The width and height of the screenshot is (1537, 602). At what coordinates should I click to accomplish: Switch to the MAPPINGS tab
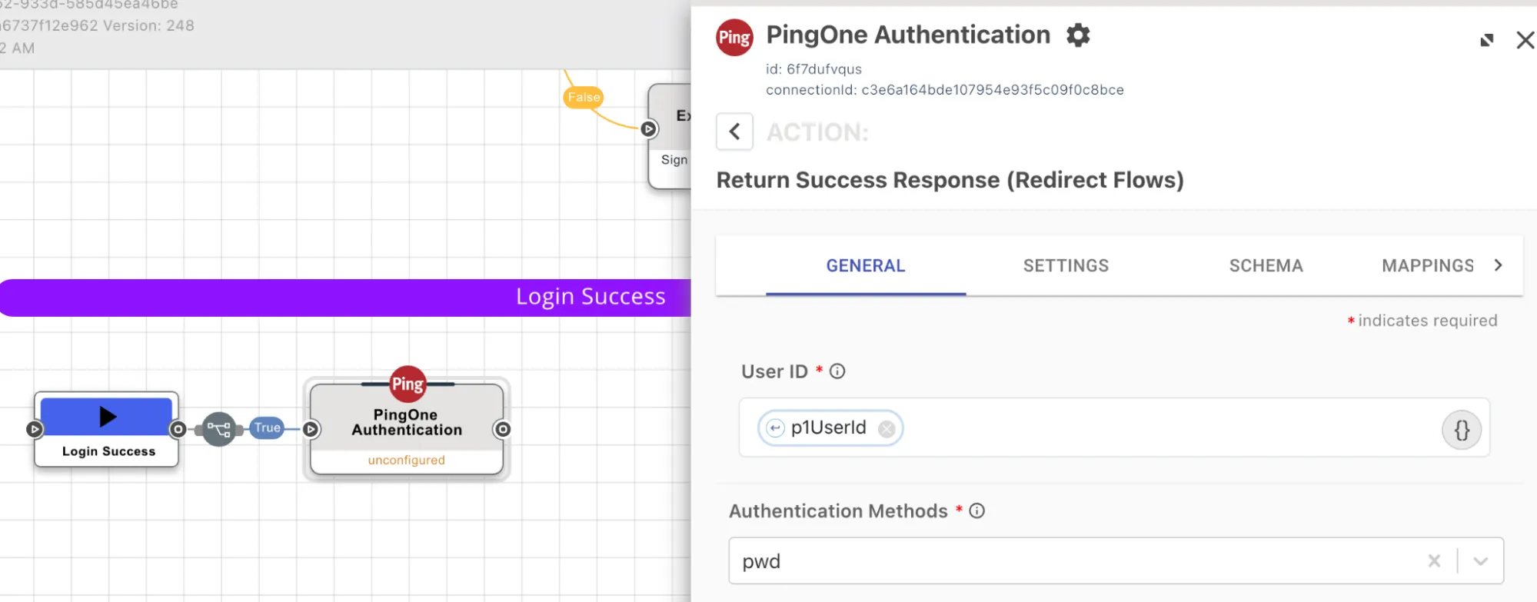pyautogui.click(x=1428, y=266)
